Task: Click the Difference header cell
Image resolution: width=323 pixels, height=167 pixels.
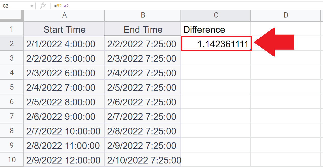Action: click(x=216, y=29)
